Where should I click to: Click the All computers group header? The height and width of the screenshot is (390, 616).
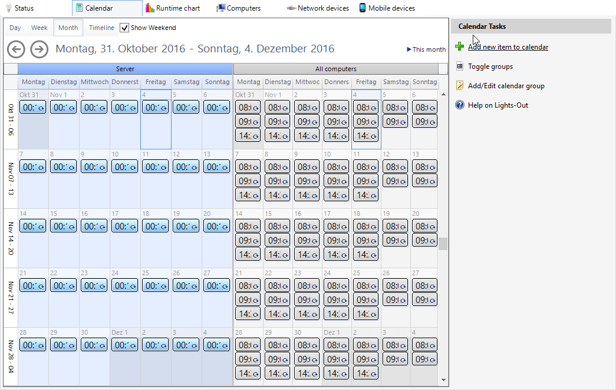[336, 69]
